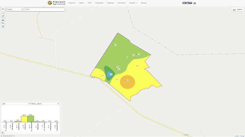245x137 pixels.
Task: Switch language using the flags toggle
Action: [187, 3]
